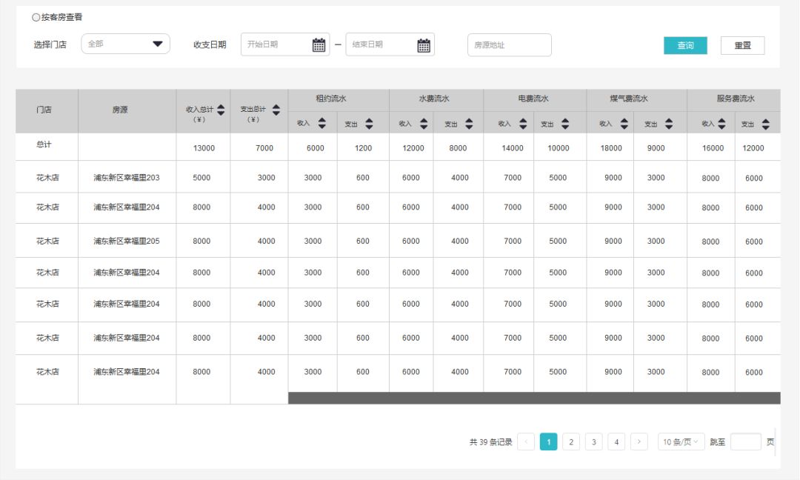This screenshot has width=800, height=480.
Task: Click the 重置 reset button
Action: [x=742, y=45]
